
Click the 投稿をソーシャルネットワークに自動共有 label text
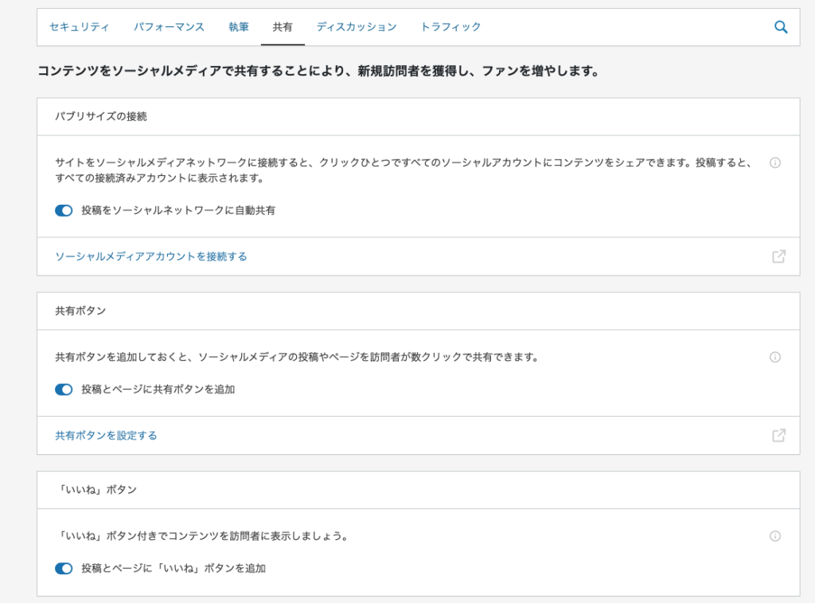[x=178, y=210]
